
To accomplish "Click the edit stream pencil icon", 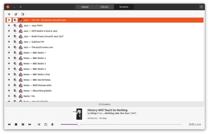I will click(x=16, y=14).
